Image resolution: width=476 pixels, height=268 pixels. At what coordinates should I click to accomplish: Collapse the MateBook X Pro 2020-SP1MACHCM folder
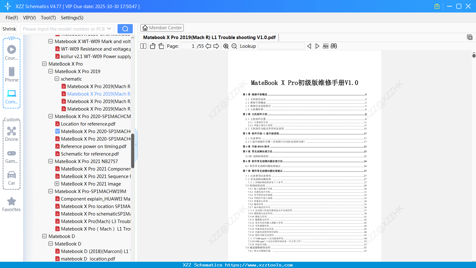click(51, 116)
